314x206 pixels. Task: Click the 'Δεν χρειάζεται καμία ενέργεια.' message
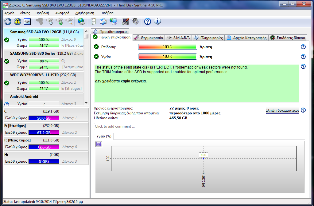pyautogui.click(x=121, y=81)
